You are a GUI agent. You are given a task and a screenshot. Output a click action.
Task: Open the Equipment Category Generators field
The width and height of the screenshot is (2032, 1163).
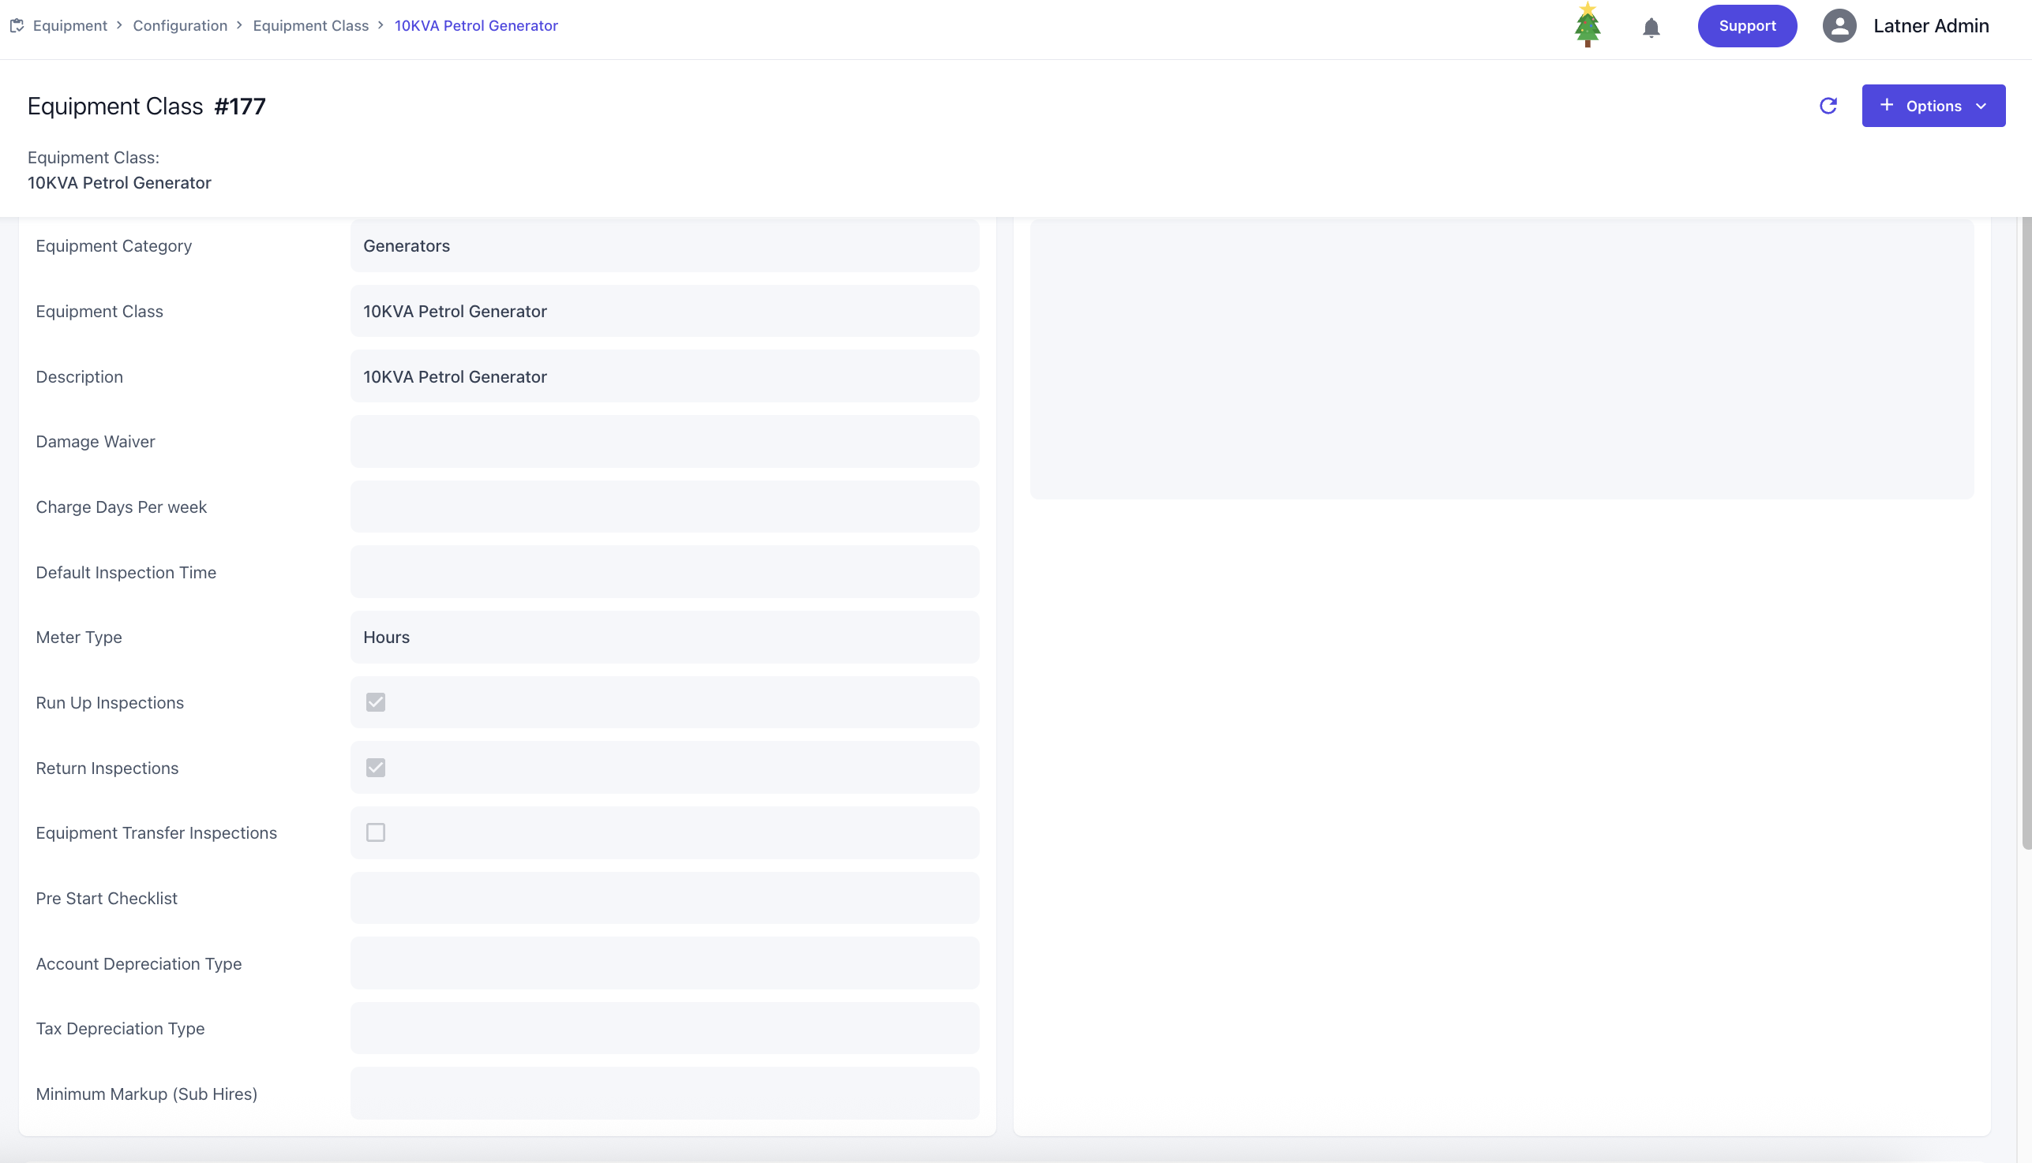(664, 246)
